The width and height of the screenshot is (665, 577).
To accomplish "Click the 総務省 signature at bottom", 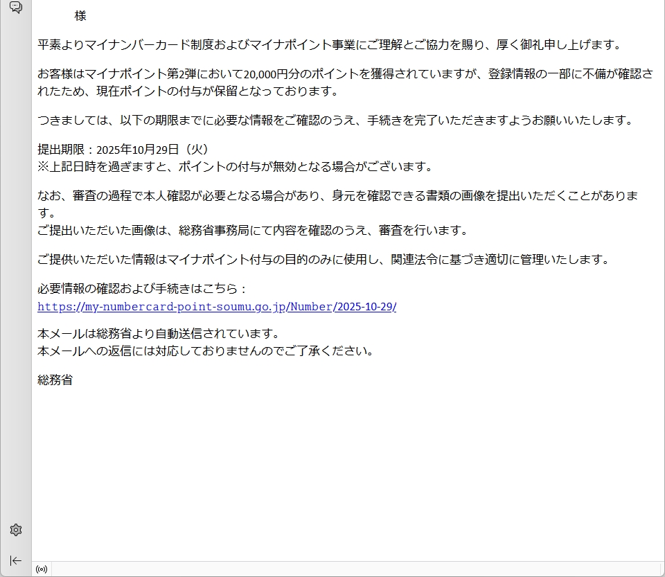I will (55, 380).
